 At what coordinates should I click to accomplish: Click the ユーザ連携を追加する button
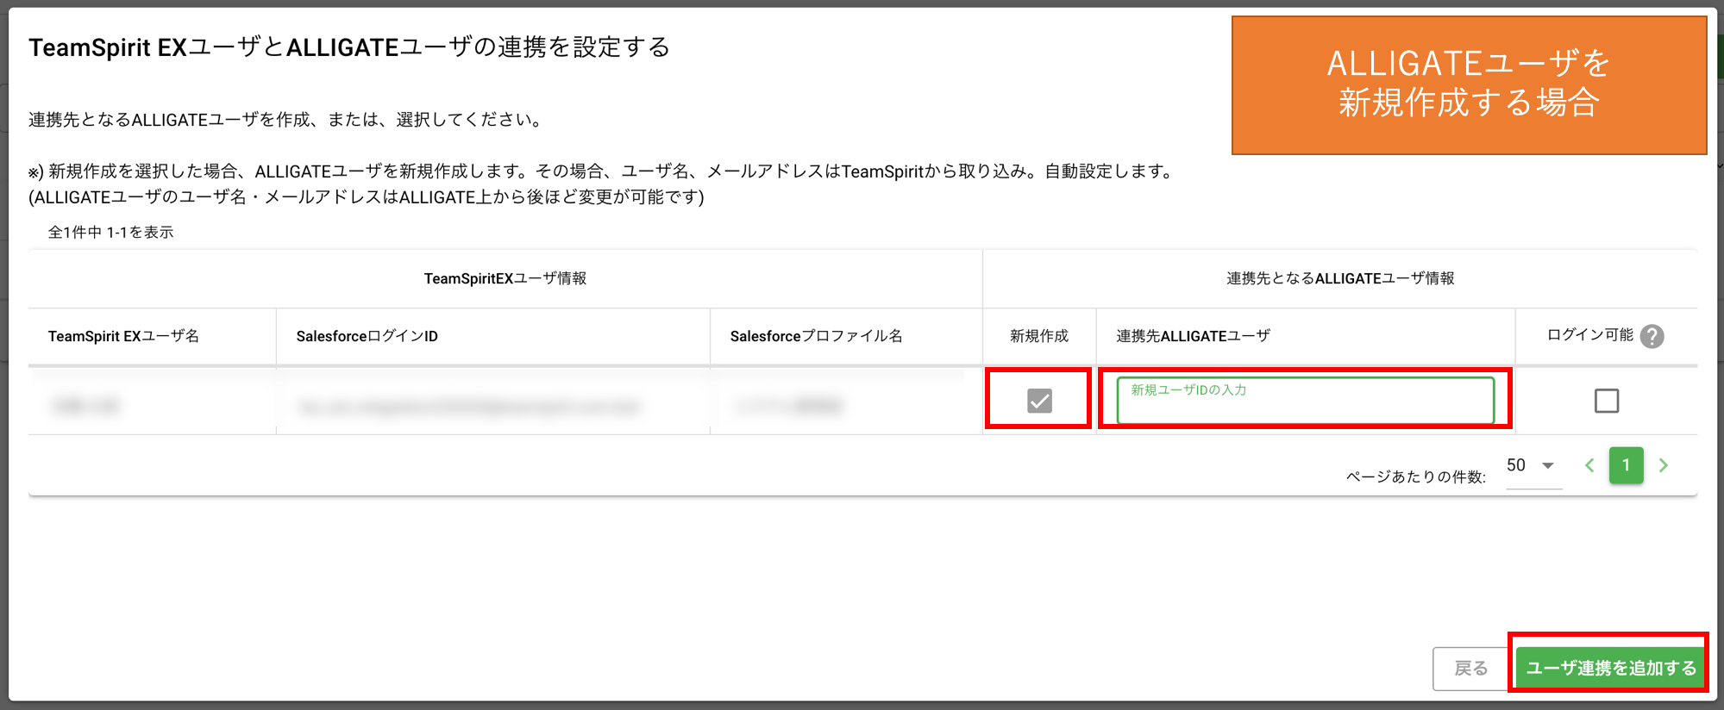point(1610,668)
